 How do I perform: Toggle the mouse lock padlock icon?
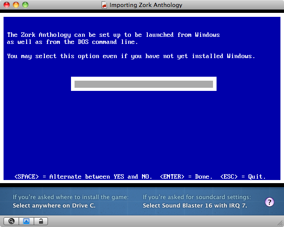40,221
